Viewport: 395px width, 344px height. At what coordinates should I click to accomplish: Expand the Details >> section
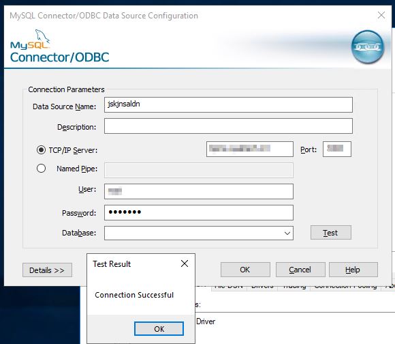47,270
